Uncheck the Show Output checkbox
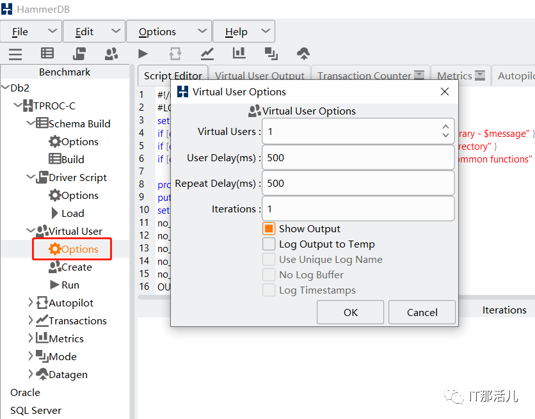Viewport: 535px width, 419px height. tap(269, 228)
